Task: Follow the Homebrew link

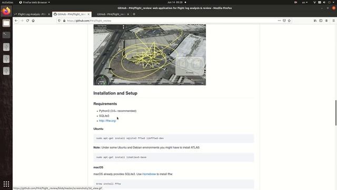Action: [x=149, y=174]
